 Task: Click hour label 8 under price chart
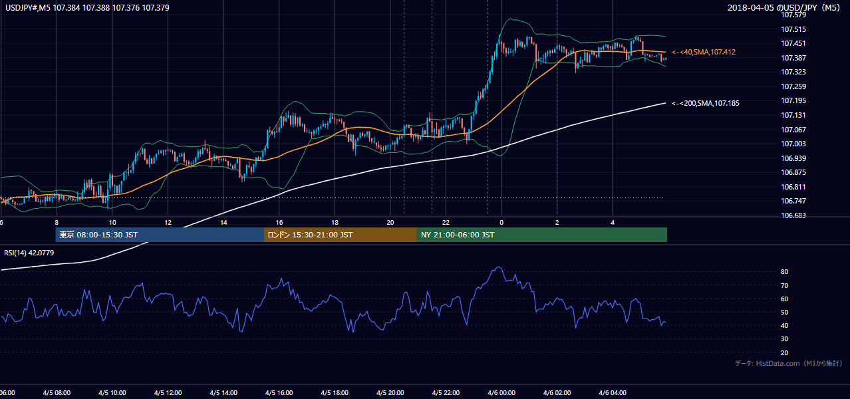tap(57, 223)
